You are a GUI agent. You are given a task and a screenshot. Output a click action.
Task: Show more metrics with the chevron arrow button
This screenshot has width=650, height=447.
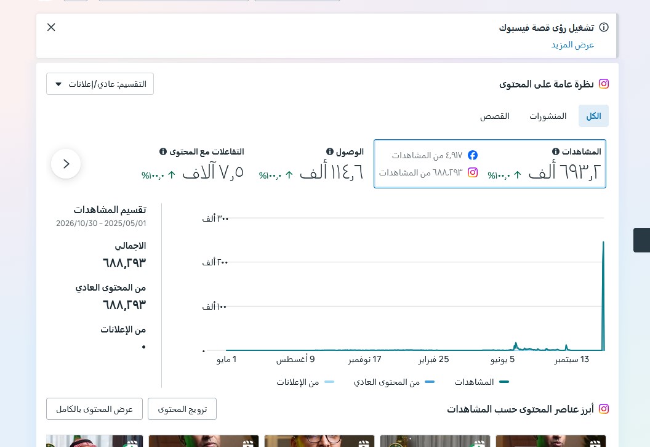tap(66, 164)
